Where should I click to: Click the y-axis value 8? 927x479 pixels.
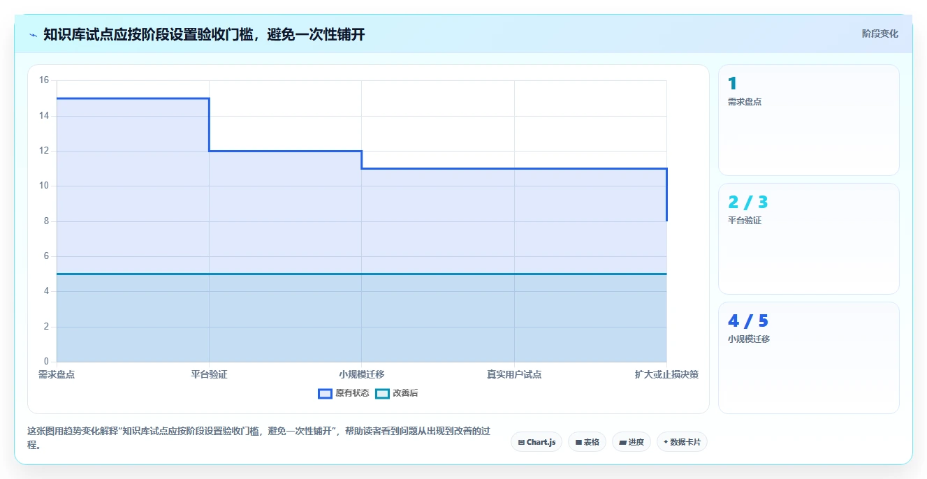pos(46,221)
